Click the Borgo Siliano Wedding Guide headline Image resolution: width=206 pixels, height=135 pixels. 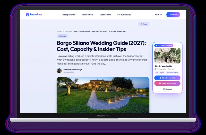101,46
